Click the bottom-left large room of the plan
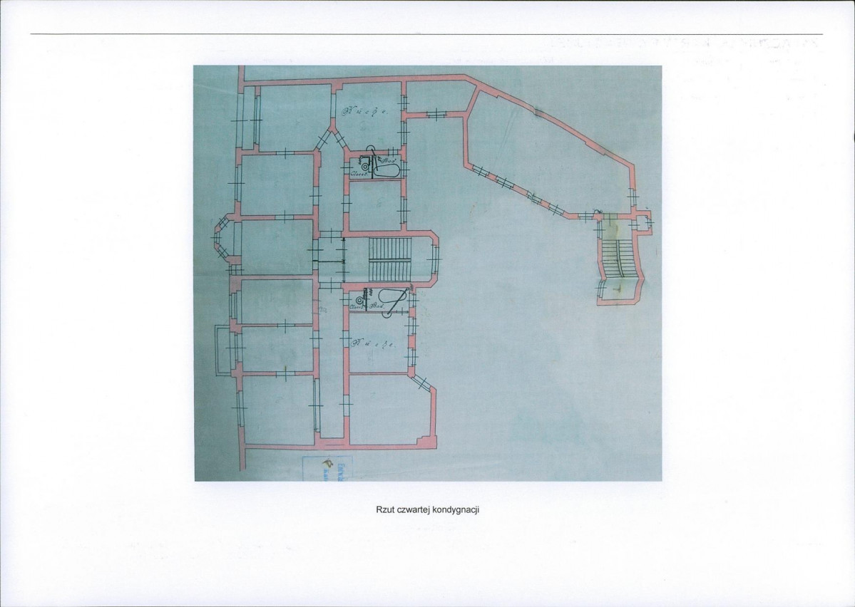Screen dimensions: 855x607 pyautogui.click(x=278, y=410)
